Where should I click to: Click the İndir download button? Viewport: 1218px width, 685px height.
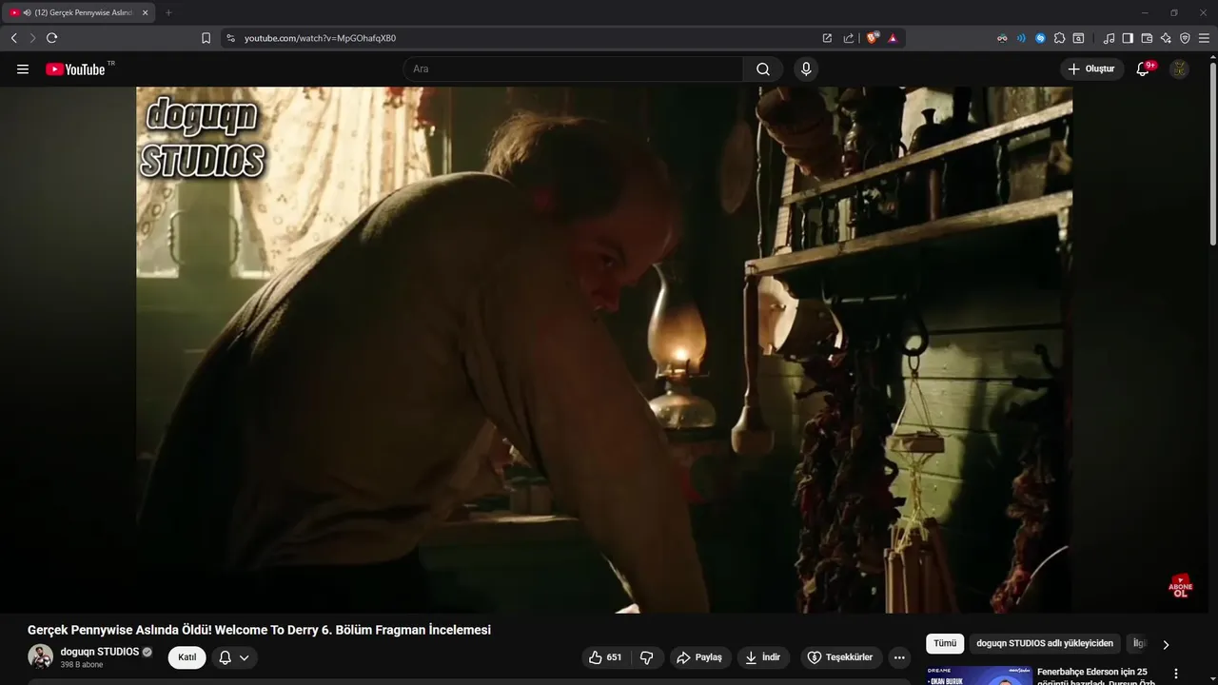click(x=763, y=657)
